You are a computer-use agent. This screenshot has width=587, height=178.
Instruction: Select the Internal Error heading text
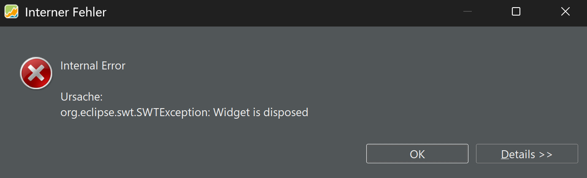(x=93, y=66)
